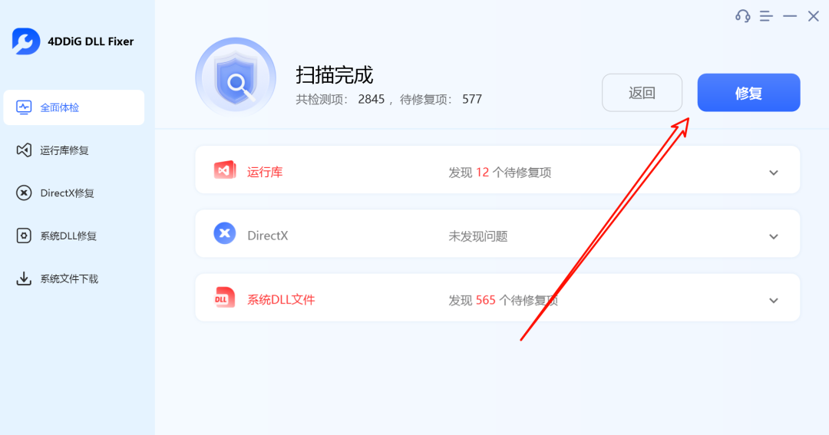Click the 系统文件下载 download icon

[x=24, y=278]
